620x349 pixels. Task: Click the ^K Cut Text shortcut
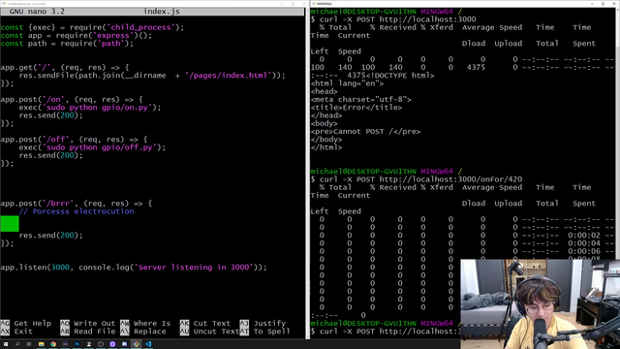tap(205, 323)
